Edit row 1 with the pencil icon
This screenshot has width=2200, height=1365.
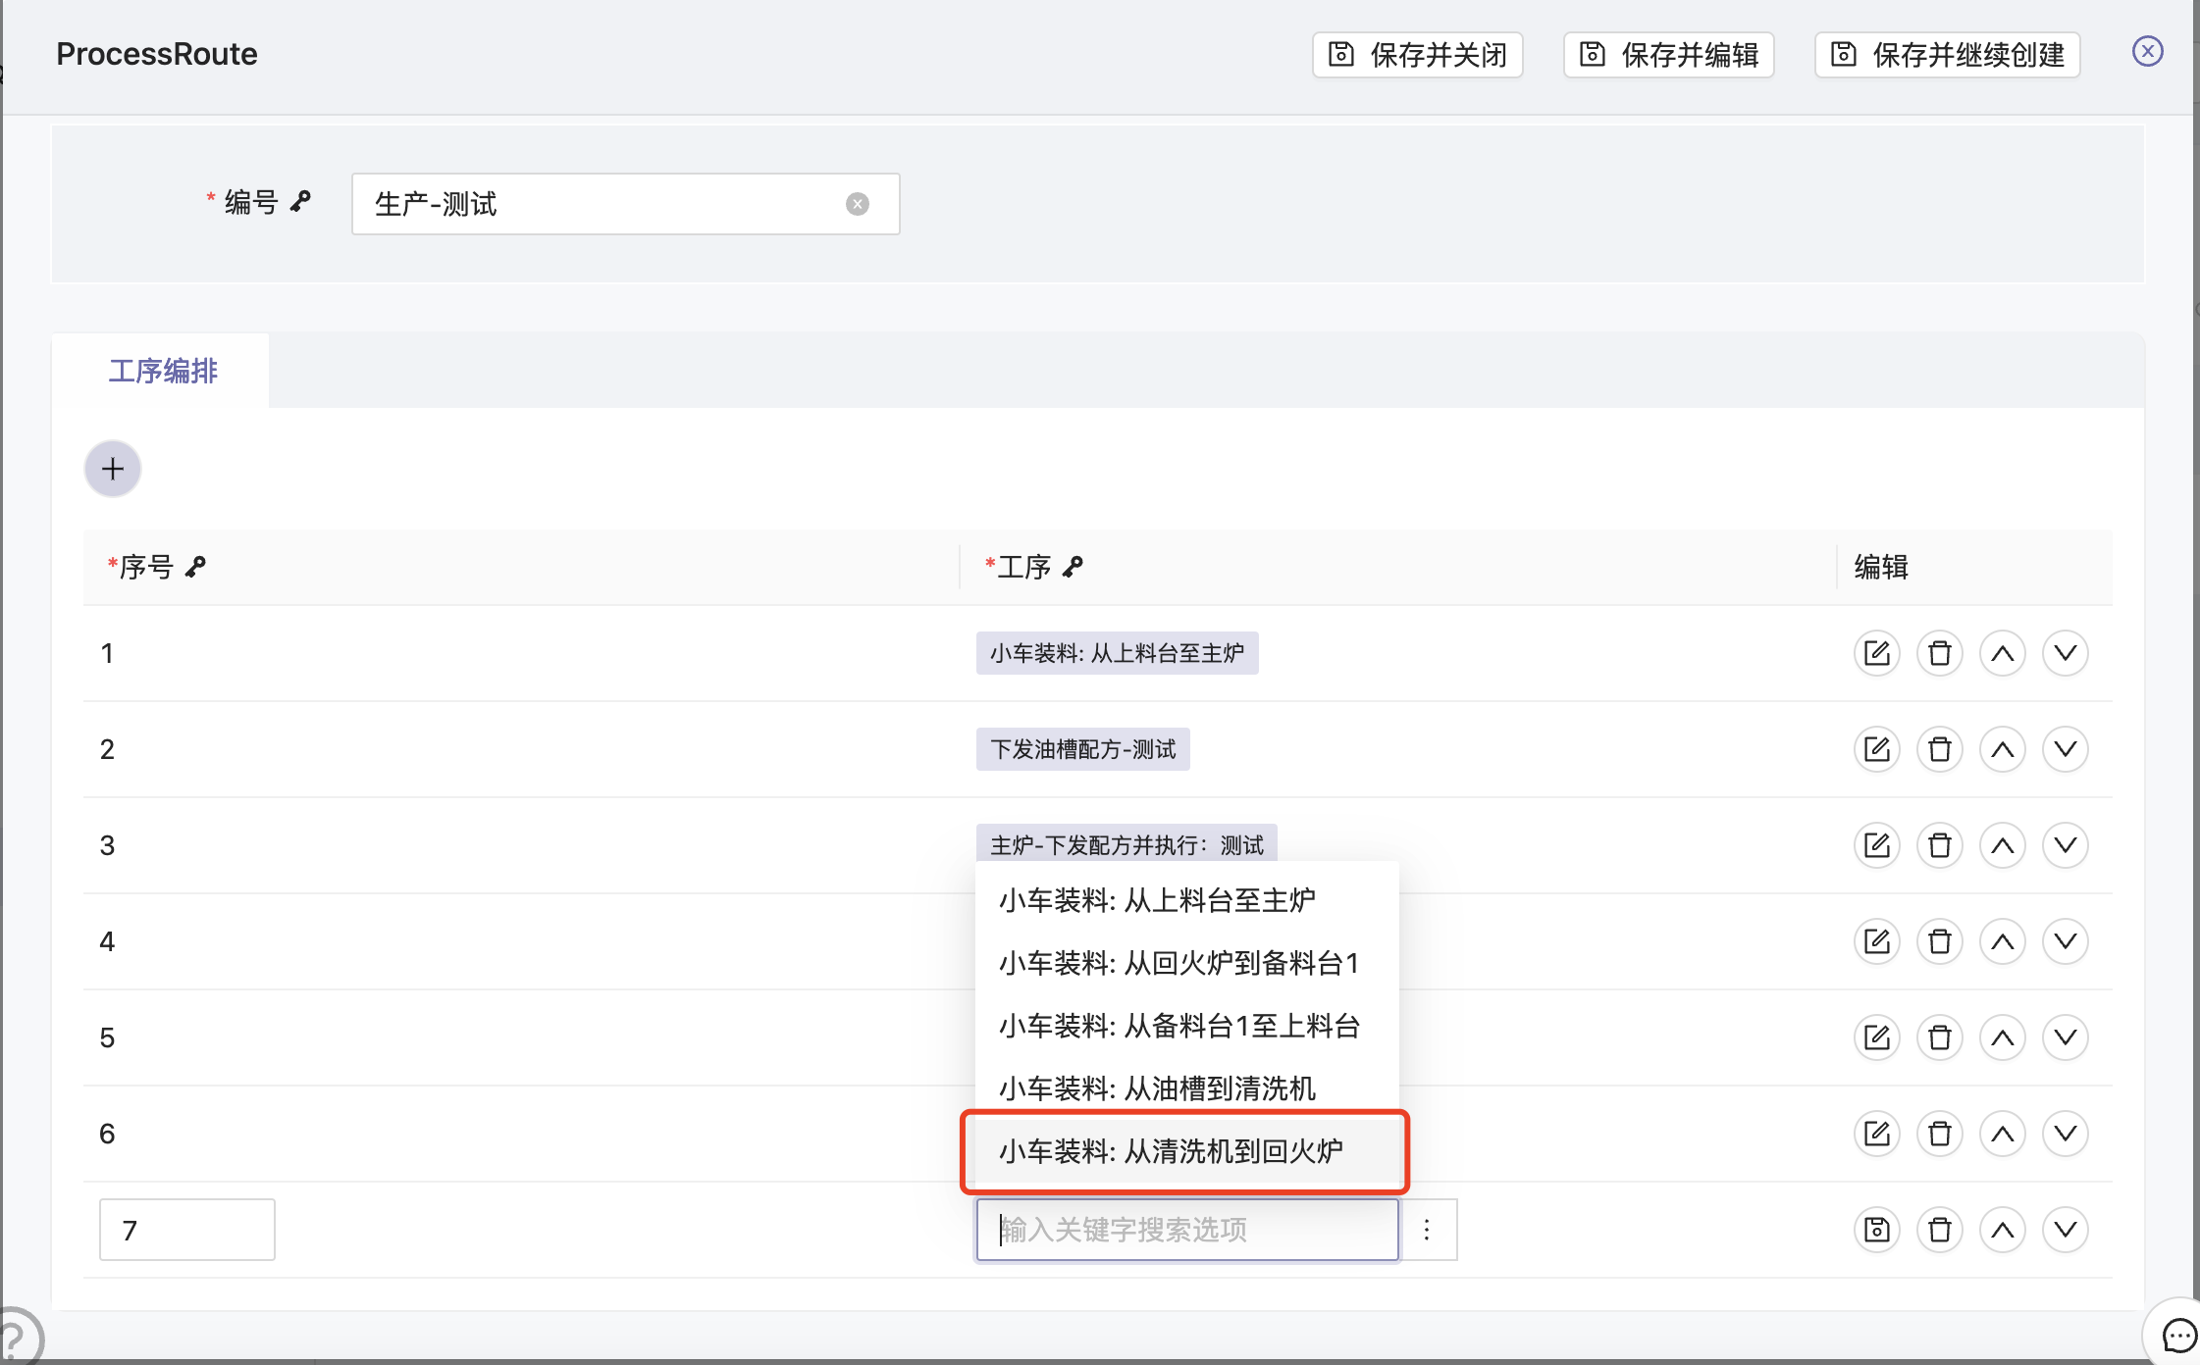click(1876, 653)
